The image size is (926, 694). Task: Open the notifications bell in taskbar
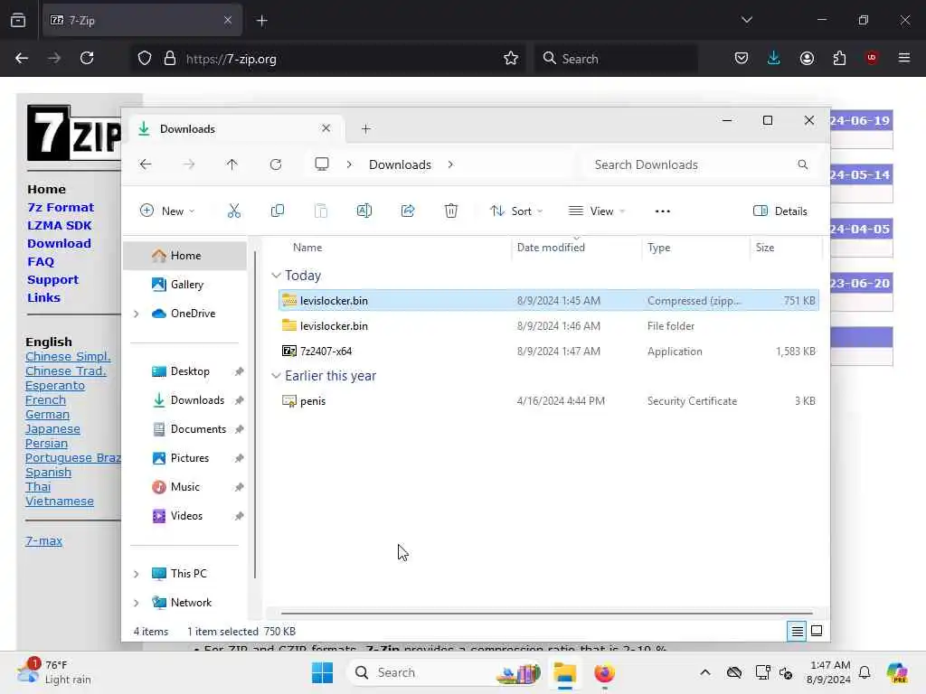point(865,672)
